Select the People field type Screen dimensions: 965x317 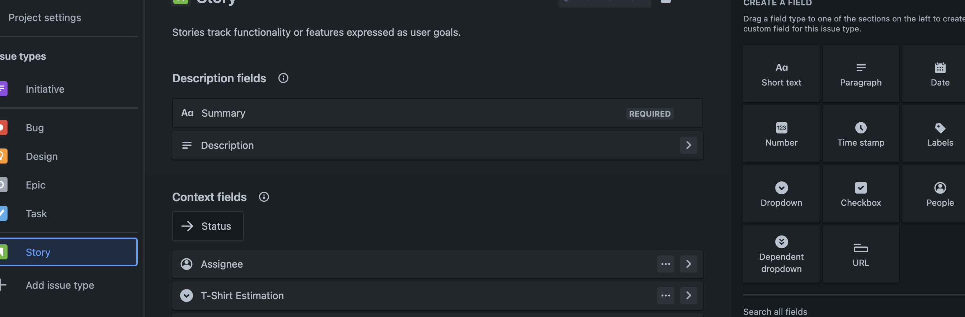939,193
